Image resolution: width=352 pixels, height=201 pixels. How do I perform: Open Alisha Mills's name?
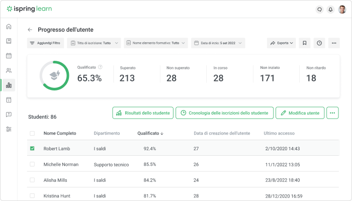(55, 180)
